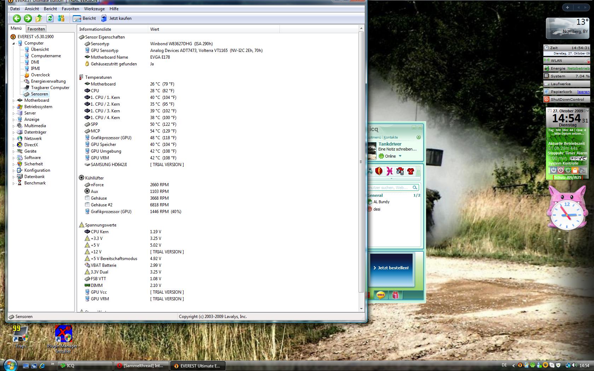Image resolution: width=594 pixels, height=371 pixels.
Task: Click the up-level arrow toolbar icon
Action: coord(39,18)
